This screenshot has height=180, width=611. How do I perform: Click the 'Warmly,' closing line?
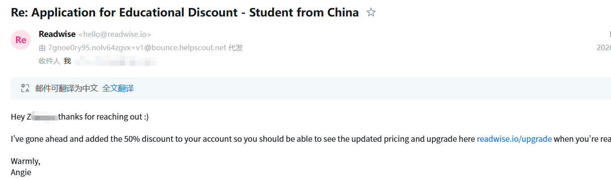[25, 161]
